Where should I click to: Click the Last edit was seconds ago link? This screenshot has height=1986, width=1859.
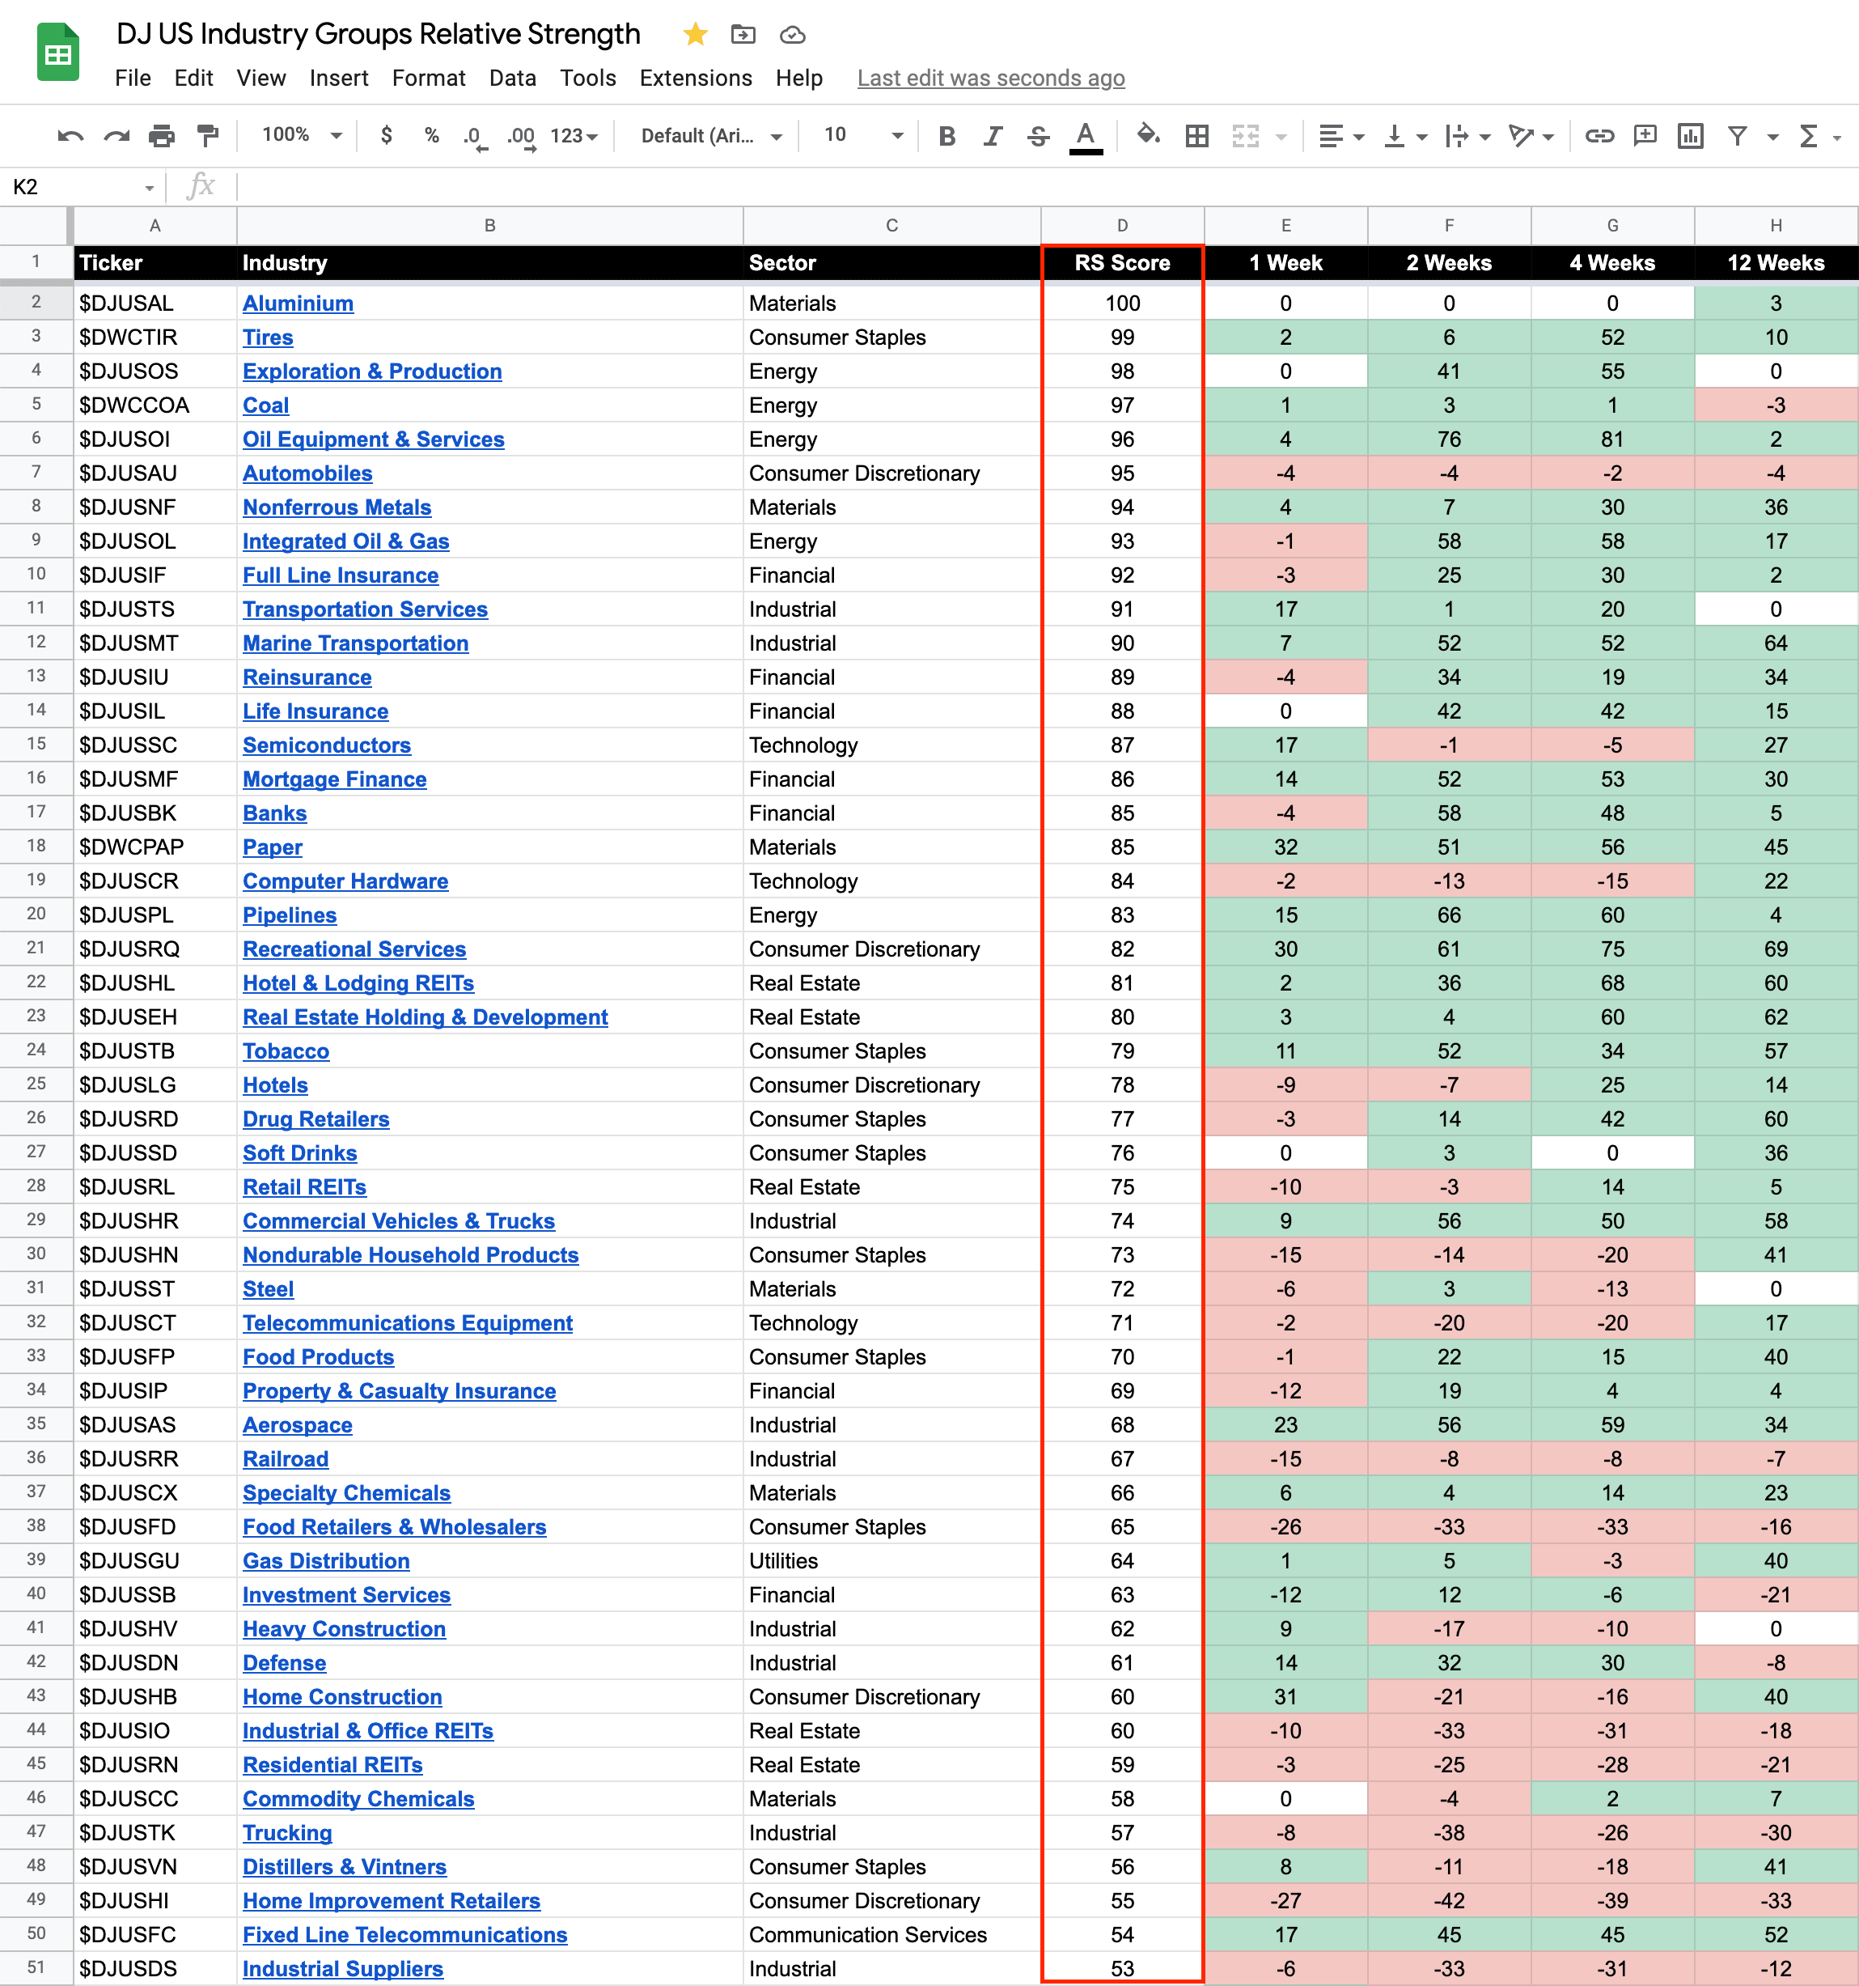(990, 78)
